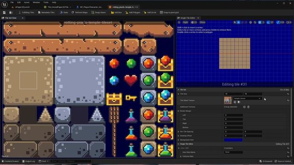Open the viewport options hamburger menu
The image size is (294, 165).
click(x=179, y=22)
